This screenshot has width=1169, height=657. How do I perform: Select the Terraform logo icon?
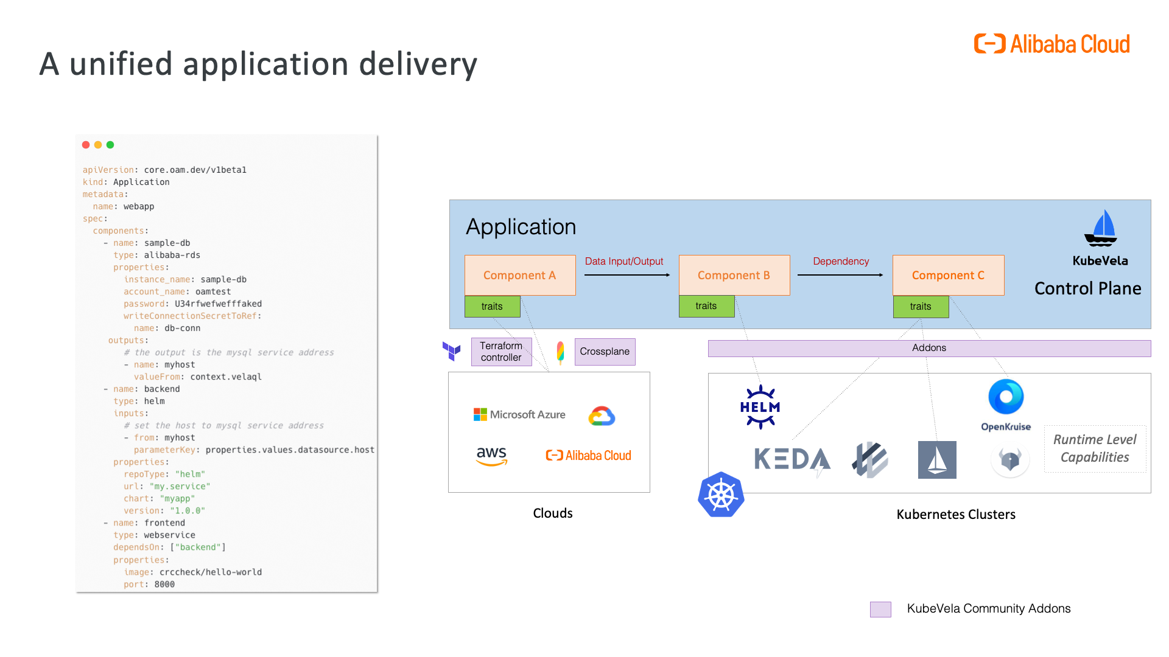pyautogui.click(x=452, y=351)
